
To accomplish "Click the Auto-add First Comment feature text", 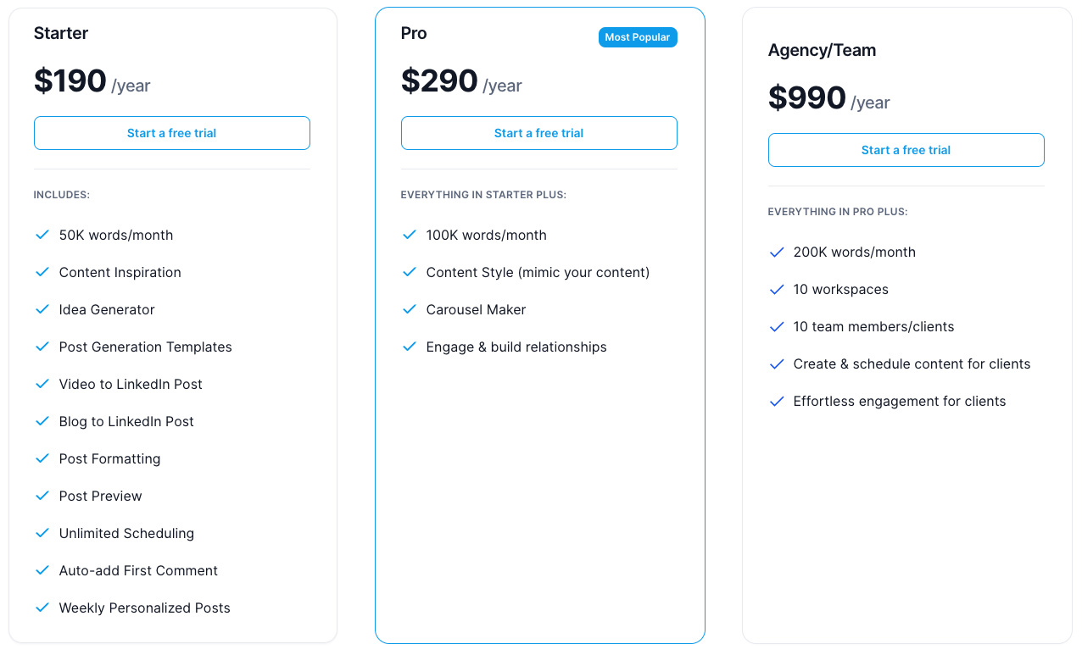I will (x=138, y=570).
